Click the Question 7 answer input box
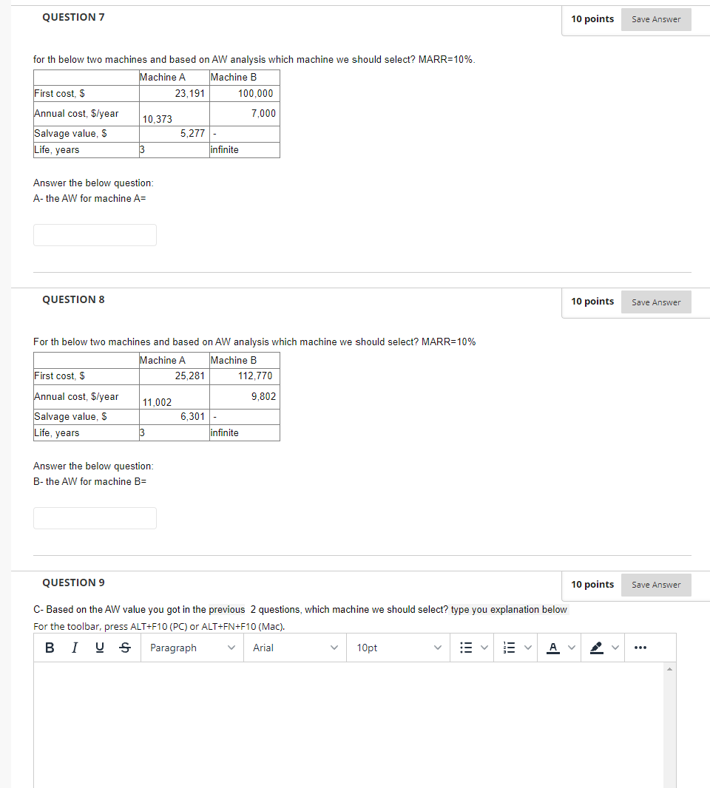This screenshot has width=710, height=788. (95, 235)
